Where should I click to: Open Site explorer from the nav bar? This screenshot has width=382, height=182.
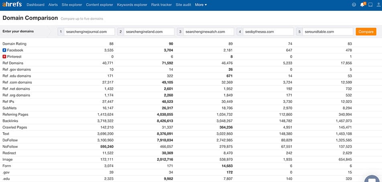[72, 5]
